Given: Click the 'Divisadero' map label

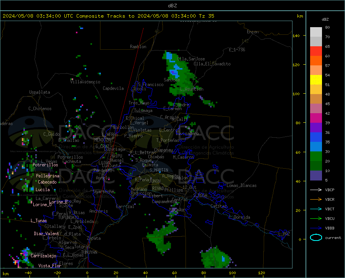Looking at the screenshot, I should pos(187,133).
